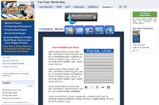Click Suggest to Friends link
Image resolution: width=159 pixels, height=105 pixels.
coord(10,67)
